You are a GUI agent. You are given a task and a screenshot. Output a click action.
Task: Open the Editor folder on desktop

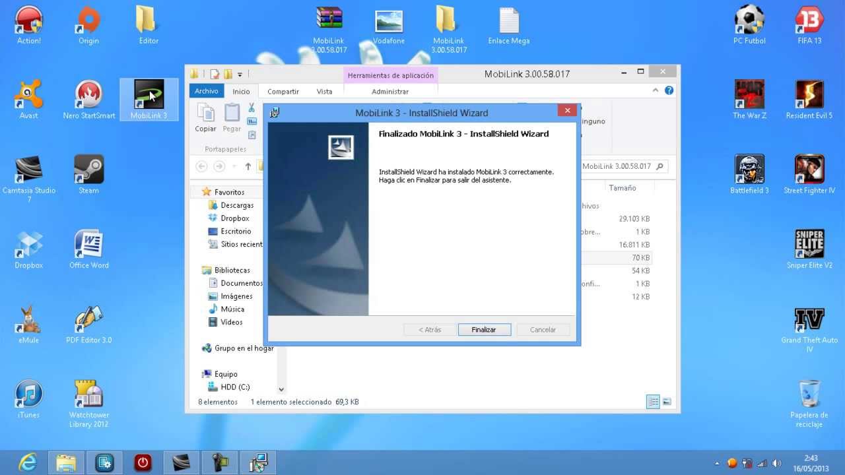click(x=149, y=25)
